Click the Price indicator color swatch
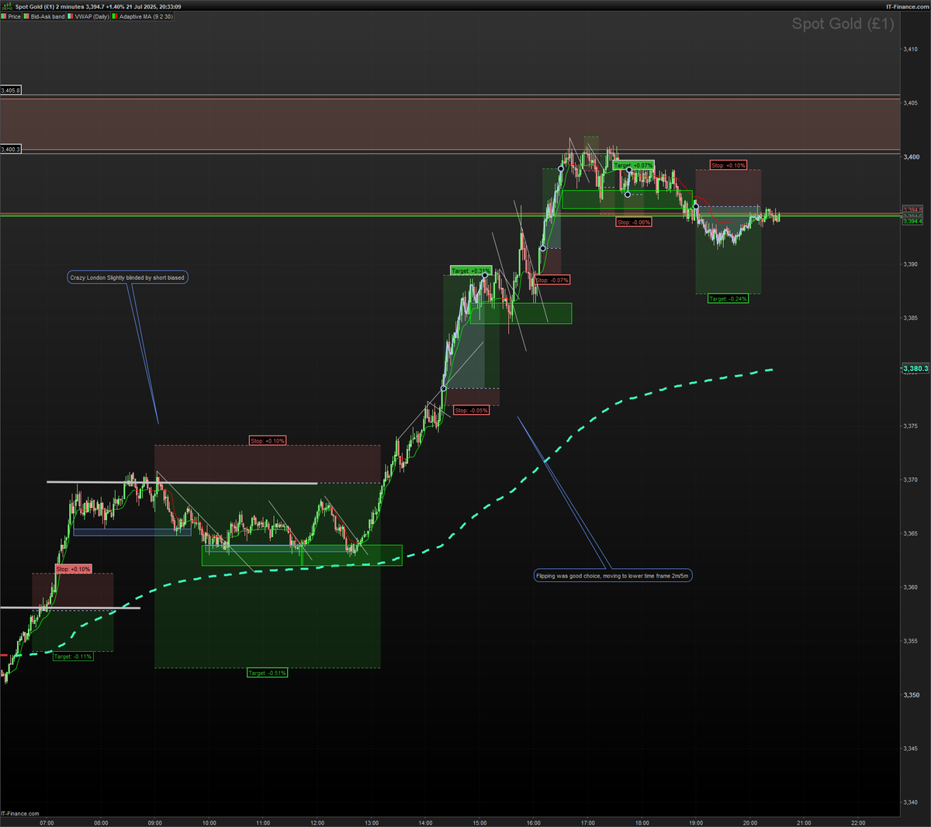This screenshot has height=827, width=931. 4,16
